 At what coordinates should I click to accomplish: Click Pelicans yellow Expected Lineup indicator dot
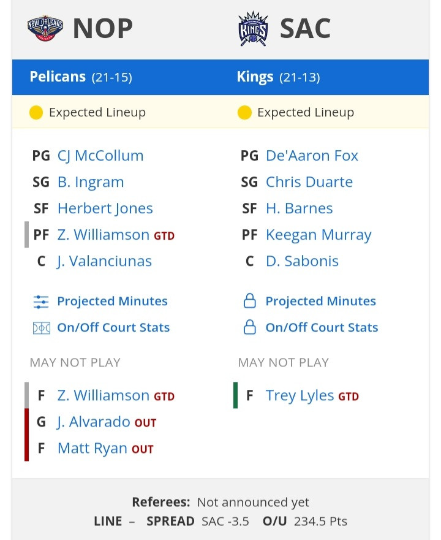[36, 112]
